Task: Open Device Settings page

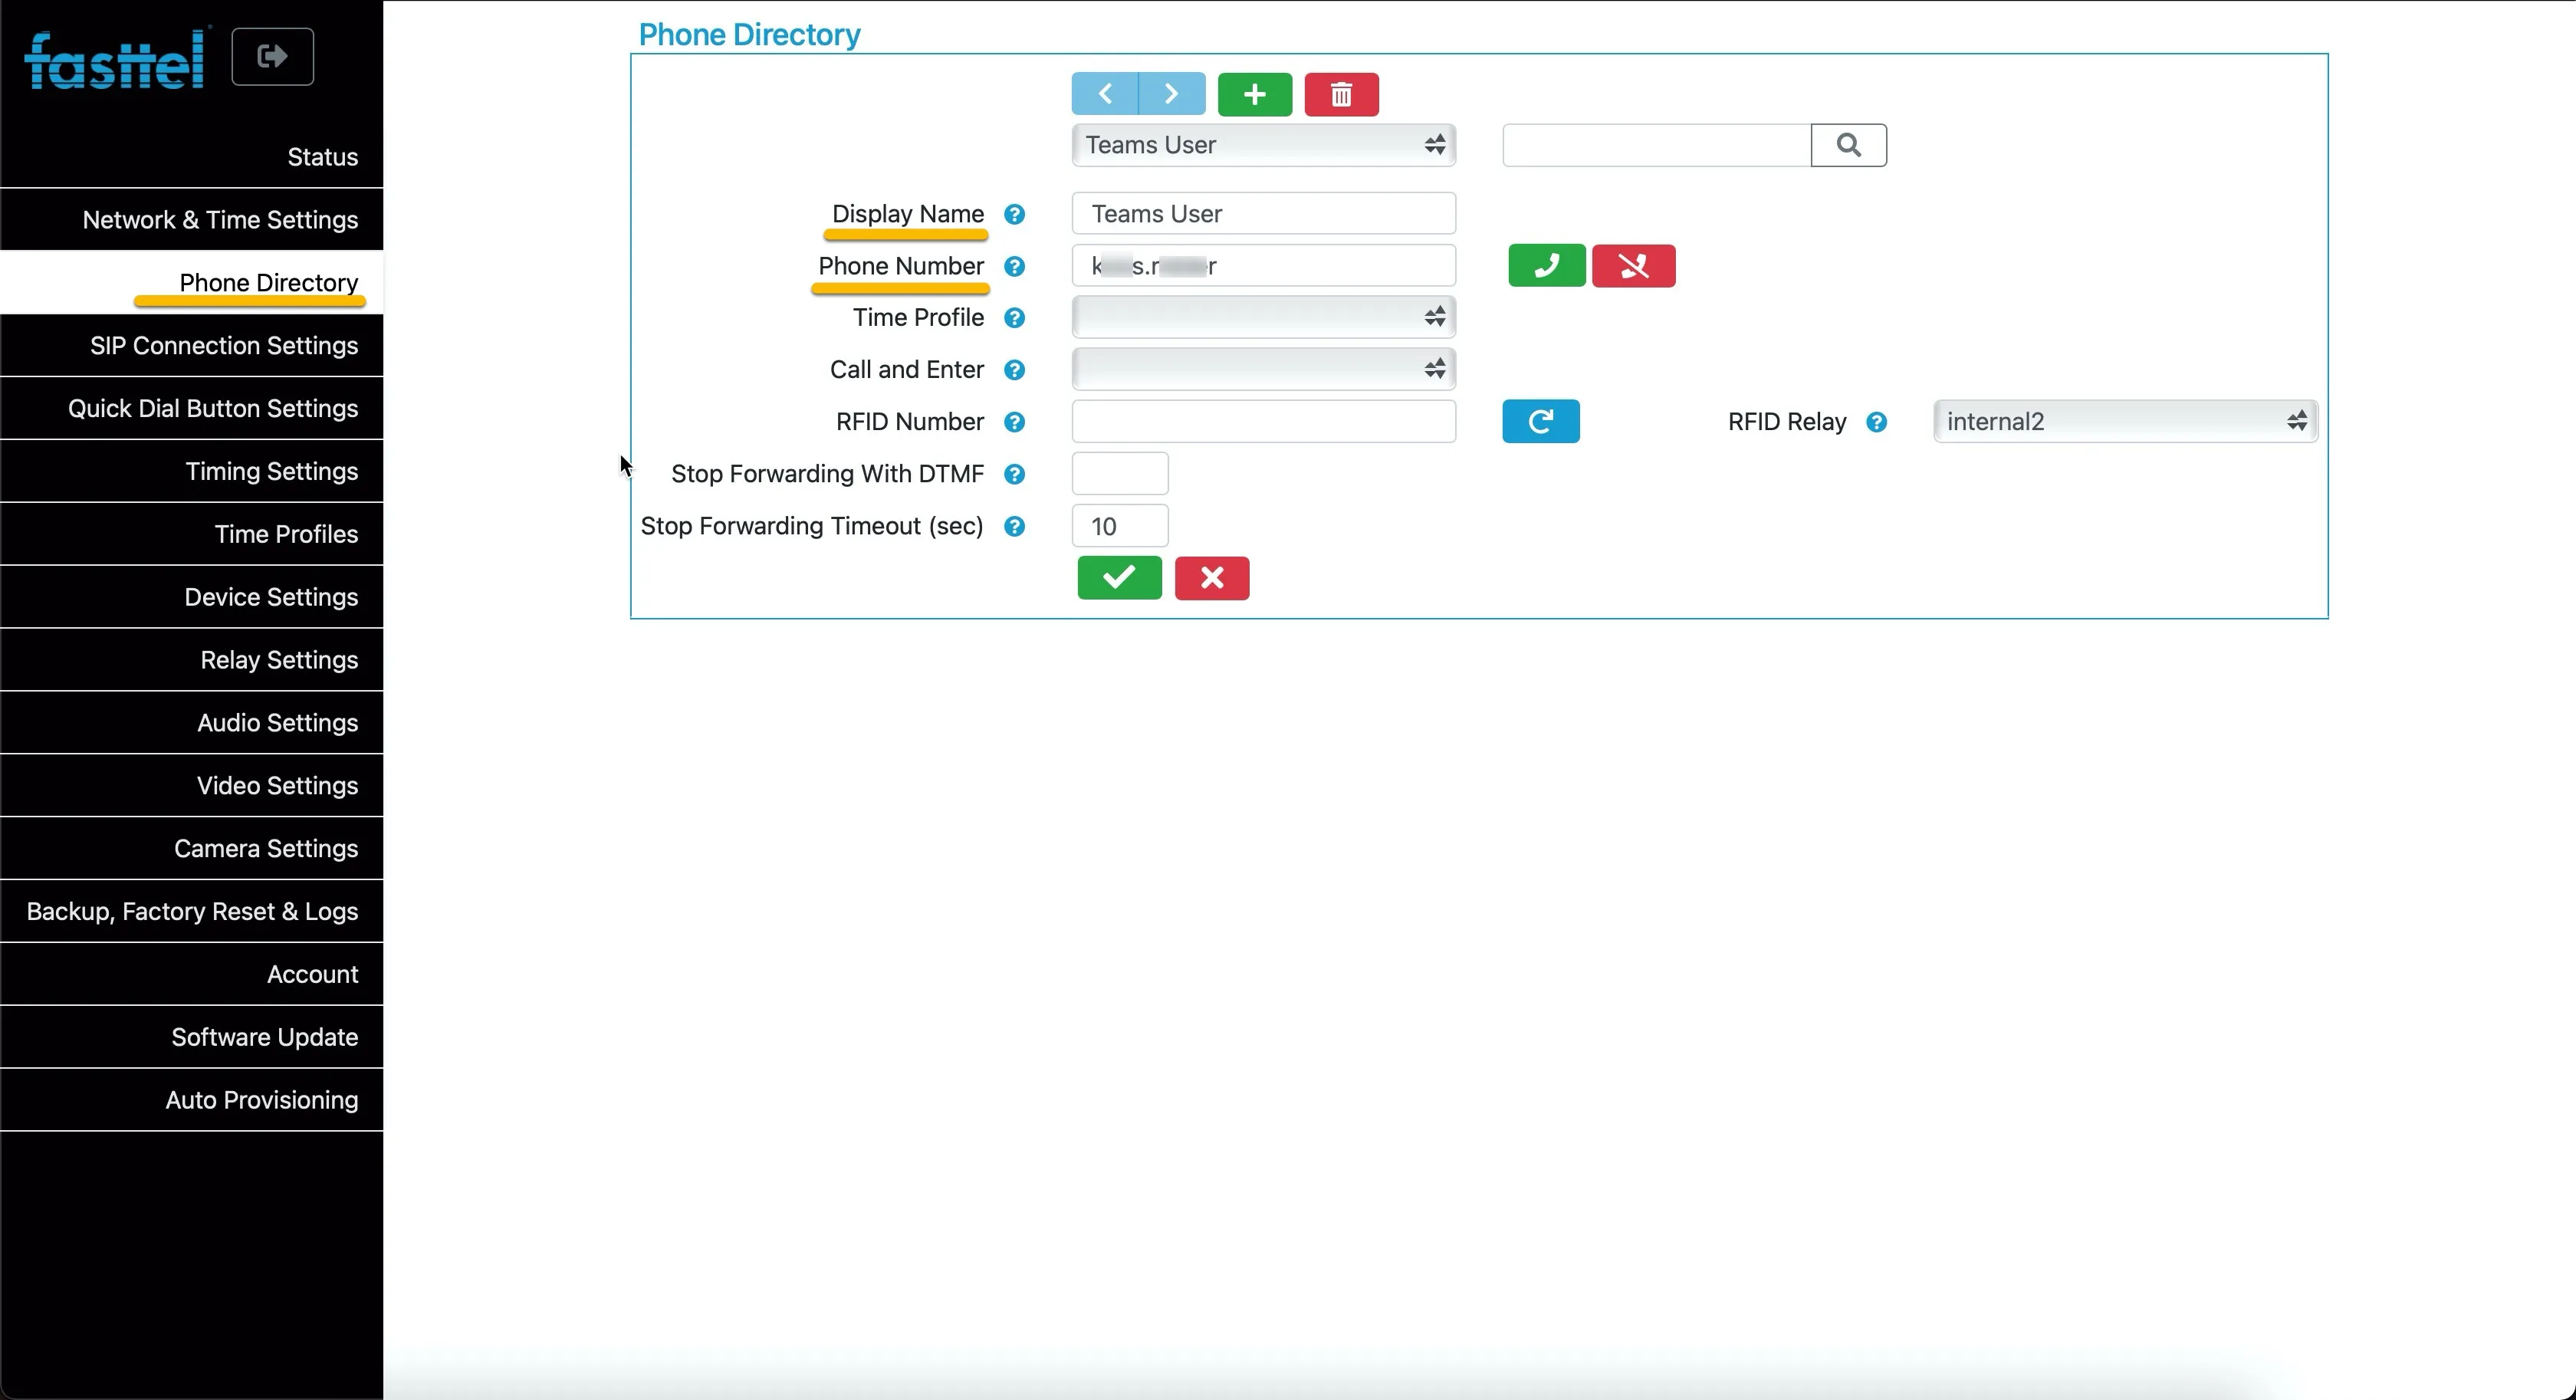Action: click(x=192, y=597)
